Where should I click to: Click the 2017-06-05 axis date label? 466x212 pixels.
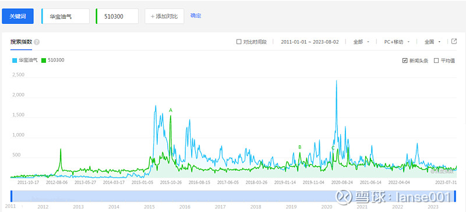(x=228, y=182)
